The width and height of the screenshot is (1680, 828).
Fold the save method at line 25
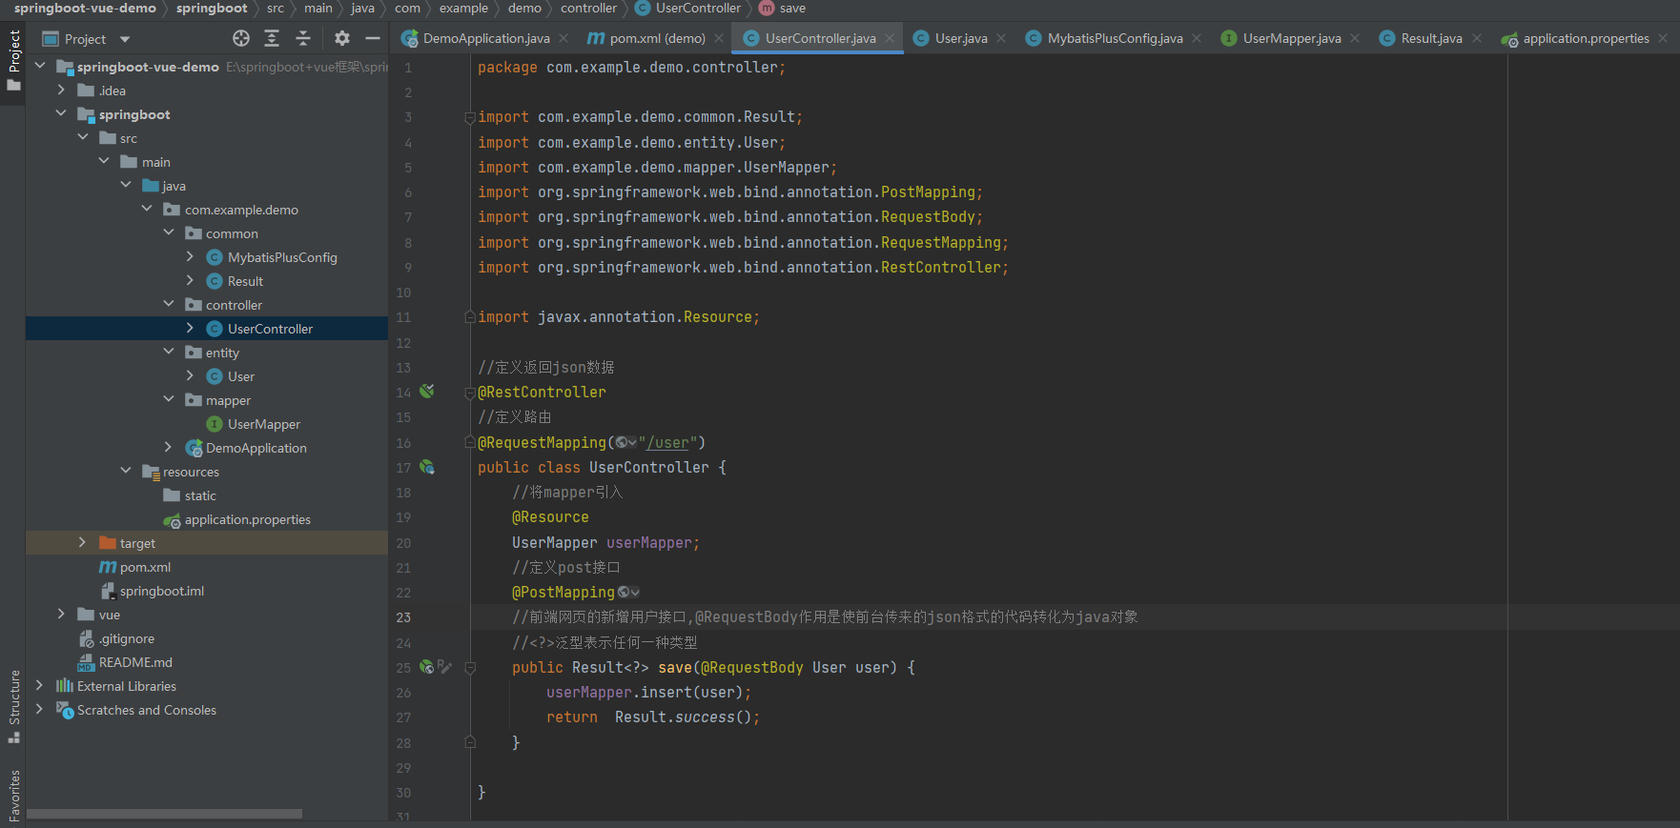click(x=469, y=668)
